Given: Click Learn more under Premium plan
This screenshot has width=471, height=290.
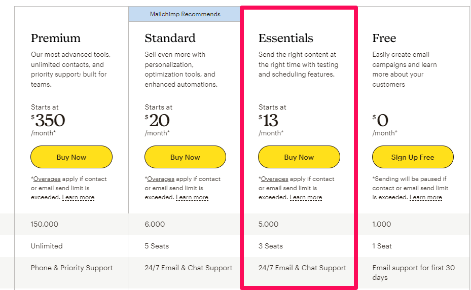Looking at the screenshot, I should tap(78, 197).
